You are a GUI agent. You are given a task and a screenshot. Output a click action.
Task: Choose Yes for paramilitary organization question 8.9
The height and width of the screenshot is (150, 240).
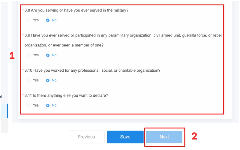pos(29,55)
